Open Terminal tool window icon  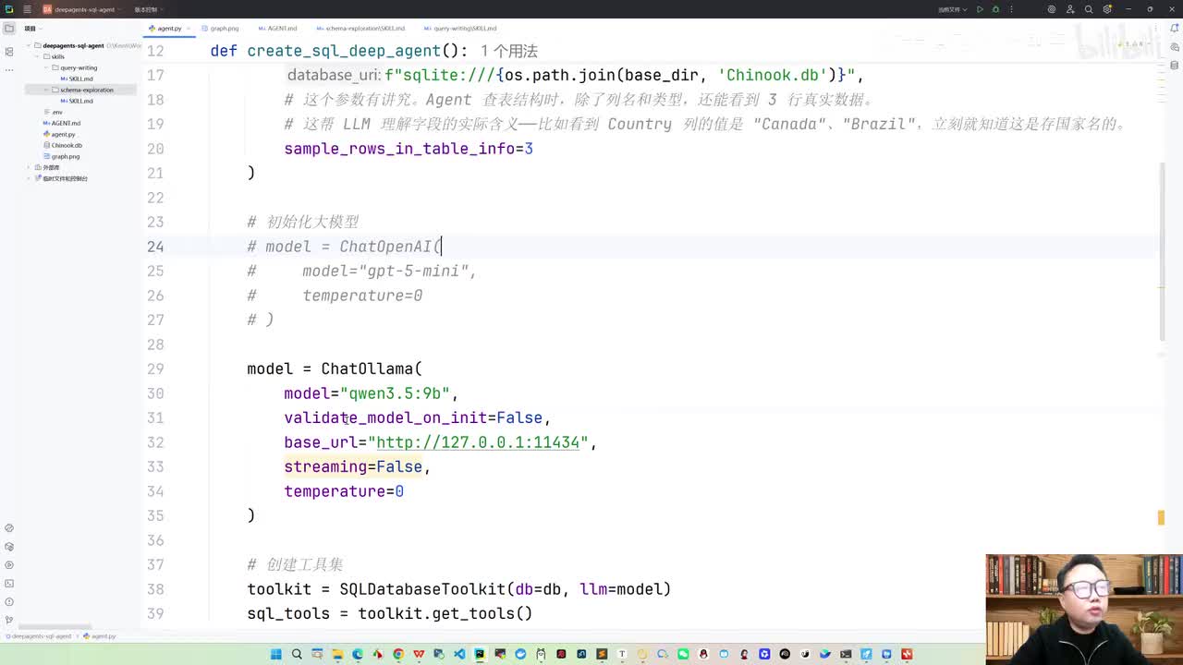click(8, 584)
